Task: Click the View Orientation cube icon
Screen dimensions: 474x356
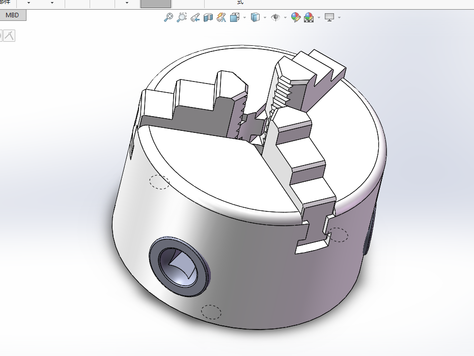Action: tap(235, 17)
